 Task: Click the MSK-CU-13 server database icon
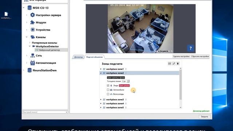(29, 8)
